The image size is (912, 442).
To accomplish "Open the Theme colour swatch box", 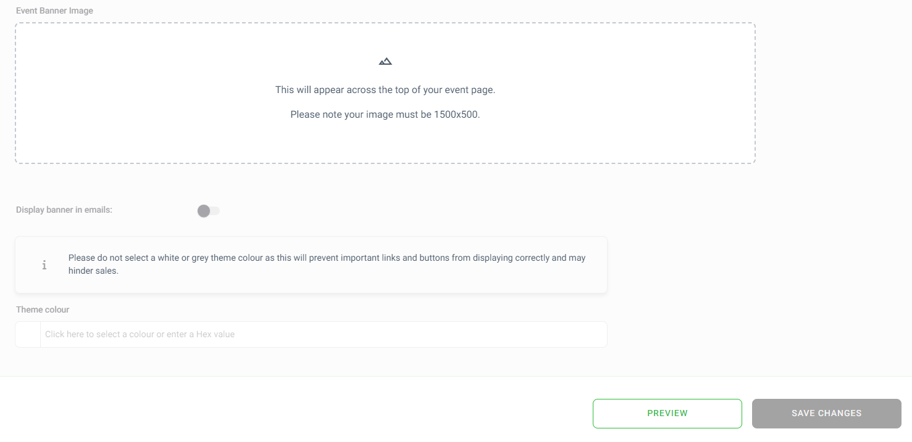I will (x=28, y=334).
